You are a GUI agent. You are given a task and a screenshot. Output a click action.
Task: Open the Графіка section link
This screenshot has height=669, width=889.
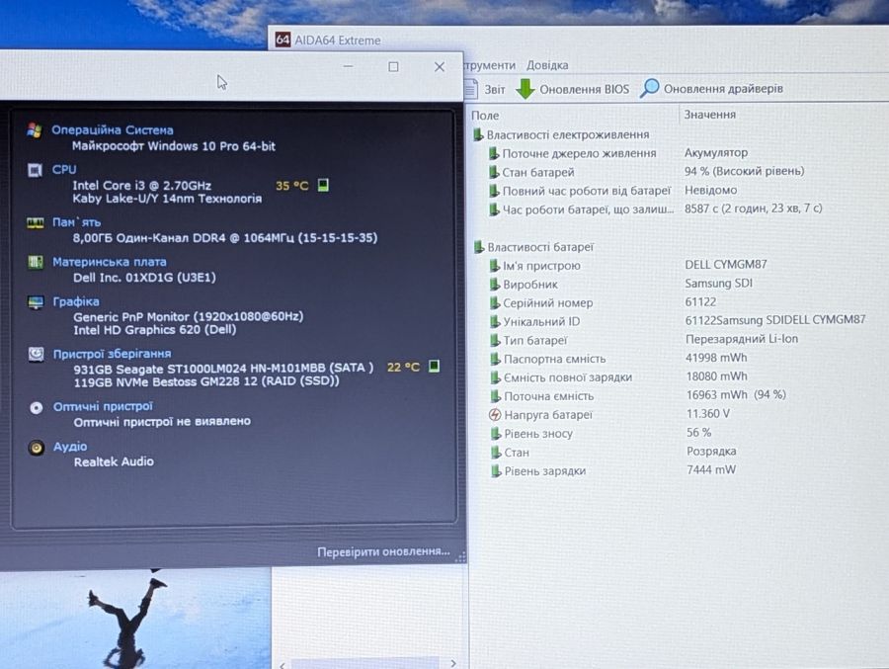coord(76,301)
